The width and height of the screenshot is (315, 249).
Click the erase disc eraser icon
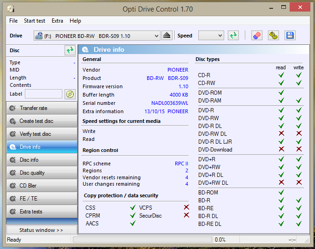pyautogui.click(x=257, y=36)
